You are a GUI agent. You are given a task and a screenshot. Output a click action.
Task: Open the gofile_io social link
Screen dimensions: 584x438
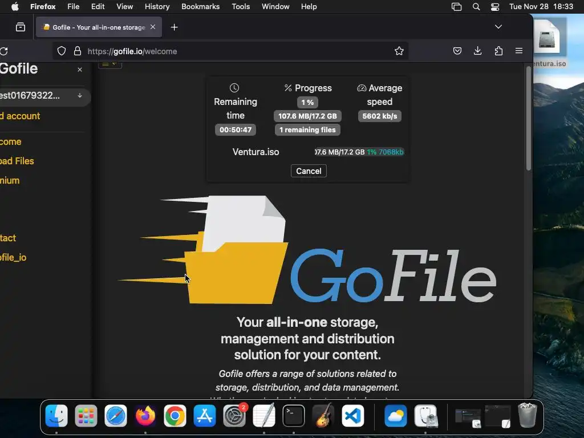tap(13, 257)
